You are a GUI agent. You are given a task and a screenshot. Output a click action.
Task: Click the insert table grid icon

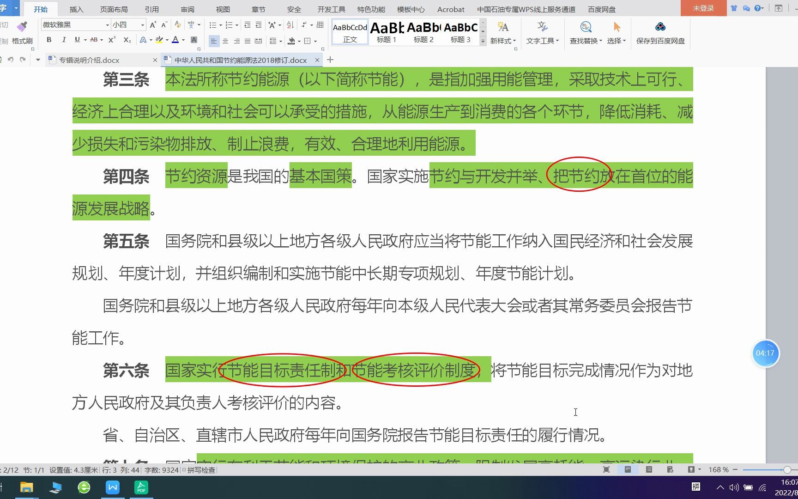click(x=320, y=25)
